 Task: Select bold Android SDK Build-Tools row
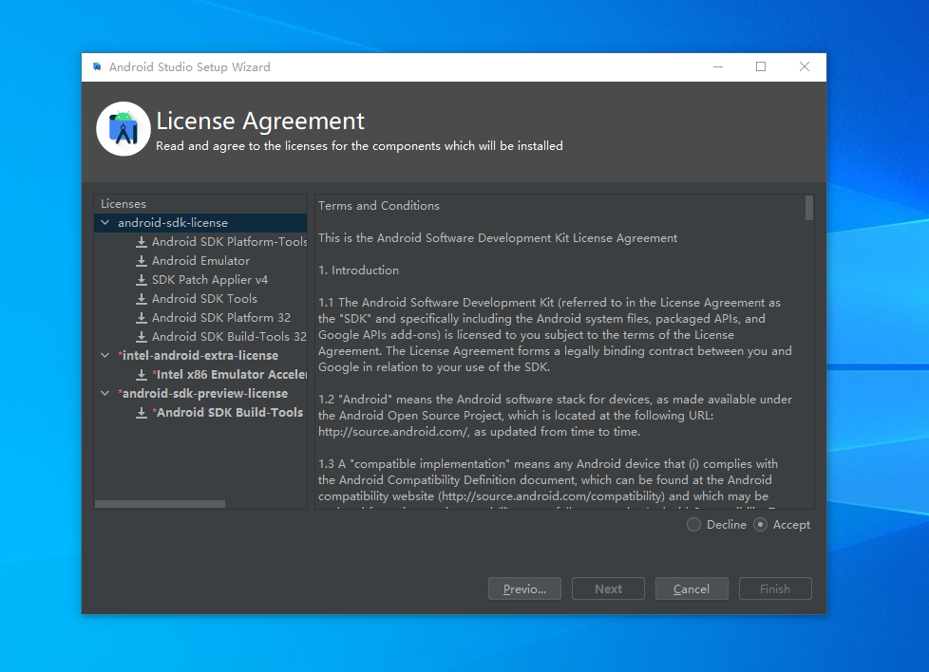point(200,412)
